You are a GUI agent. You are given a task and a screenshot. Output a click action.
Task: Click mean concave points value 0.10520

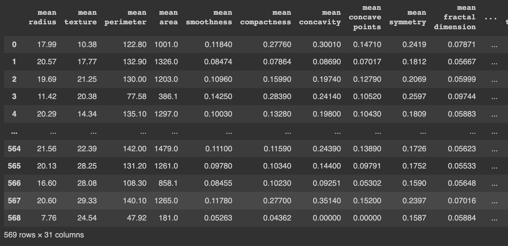click(x=367, y=97)
